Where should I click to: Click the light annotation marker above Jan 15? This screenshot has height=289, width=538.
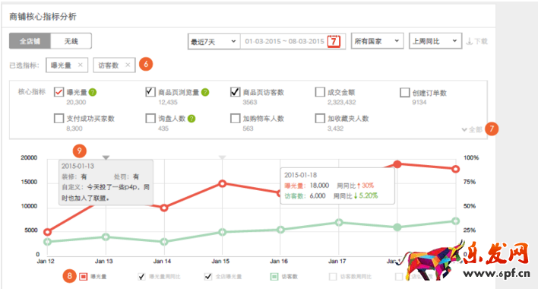pyautogui.click(x=223, y=157)
